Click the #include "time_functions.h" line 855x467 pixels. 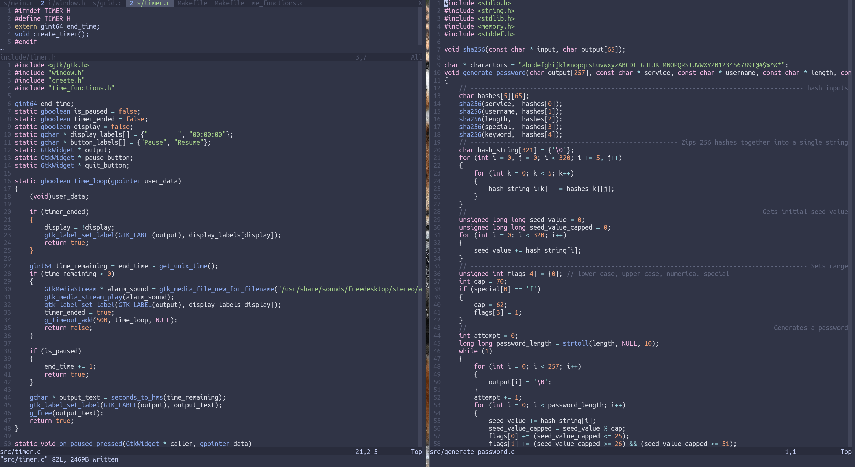[65, 88]
